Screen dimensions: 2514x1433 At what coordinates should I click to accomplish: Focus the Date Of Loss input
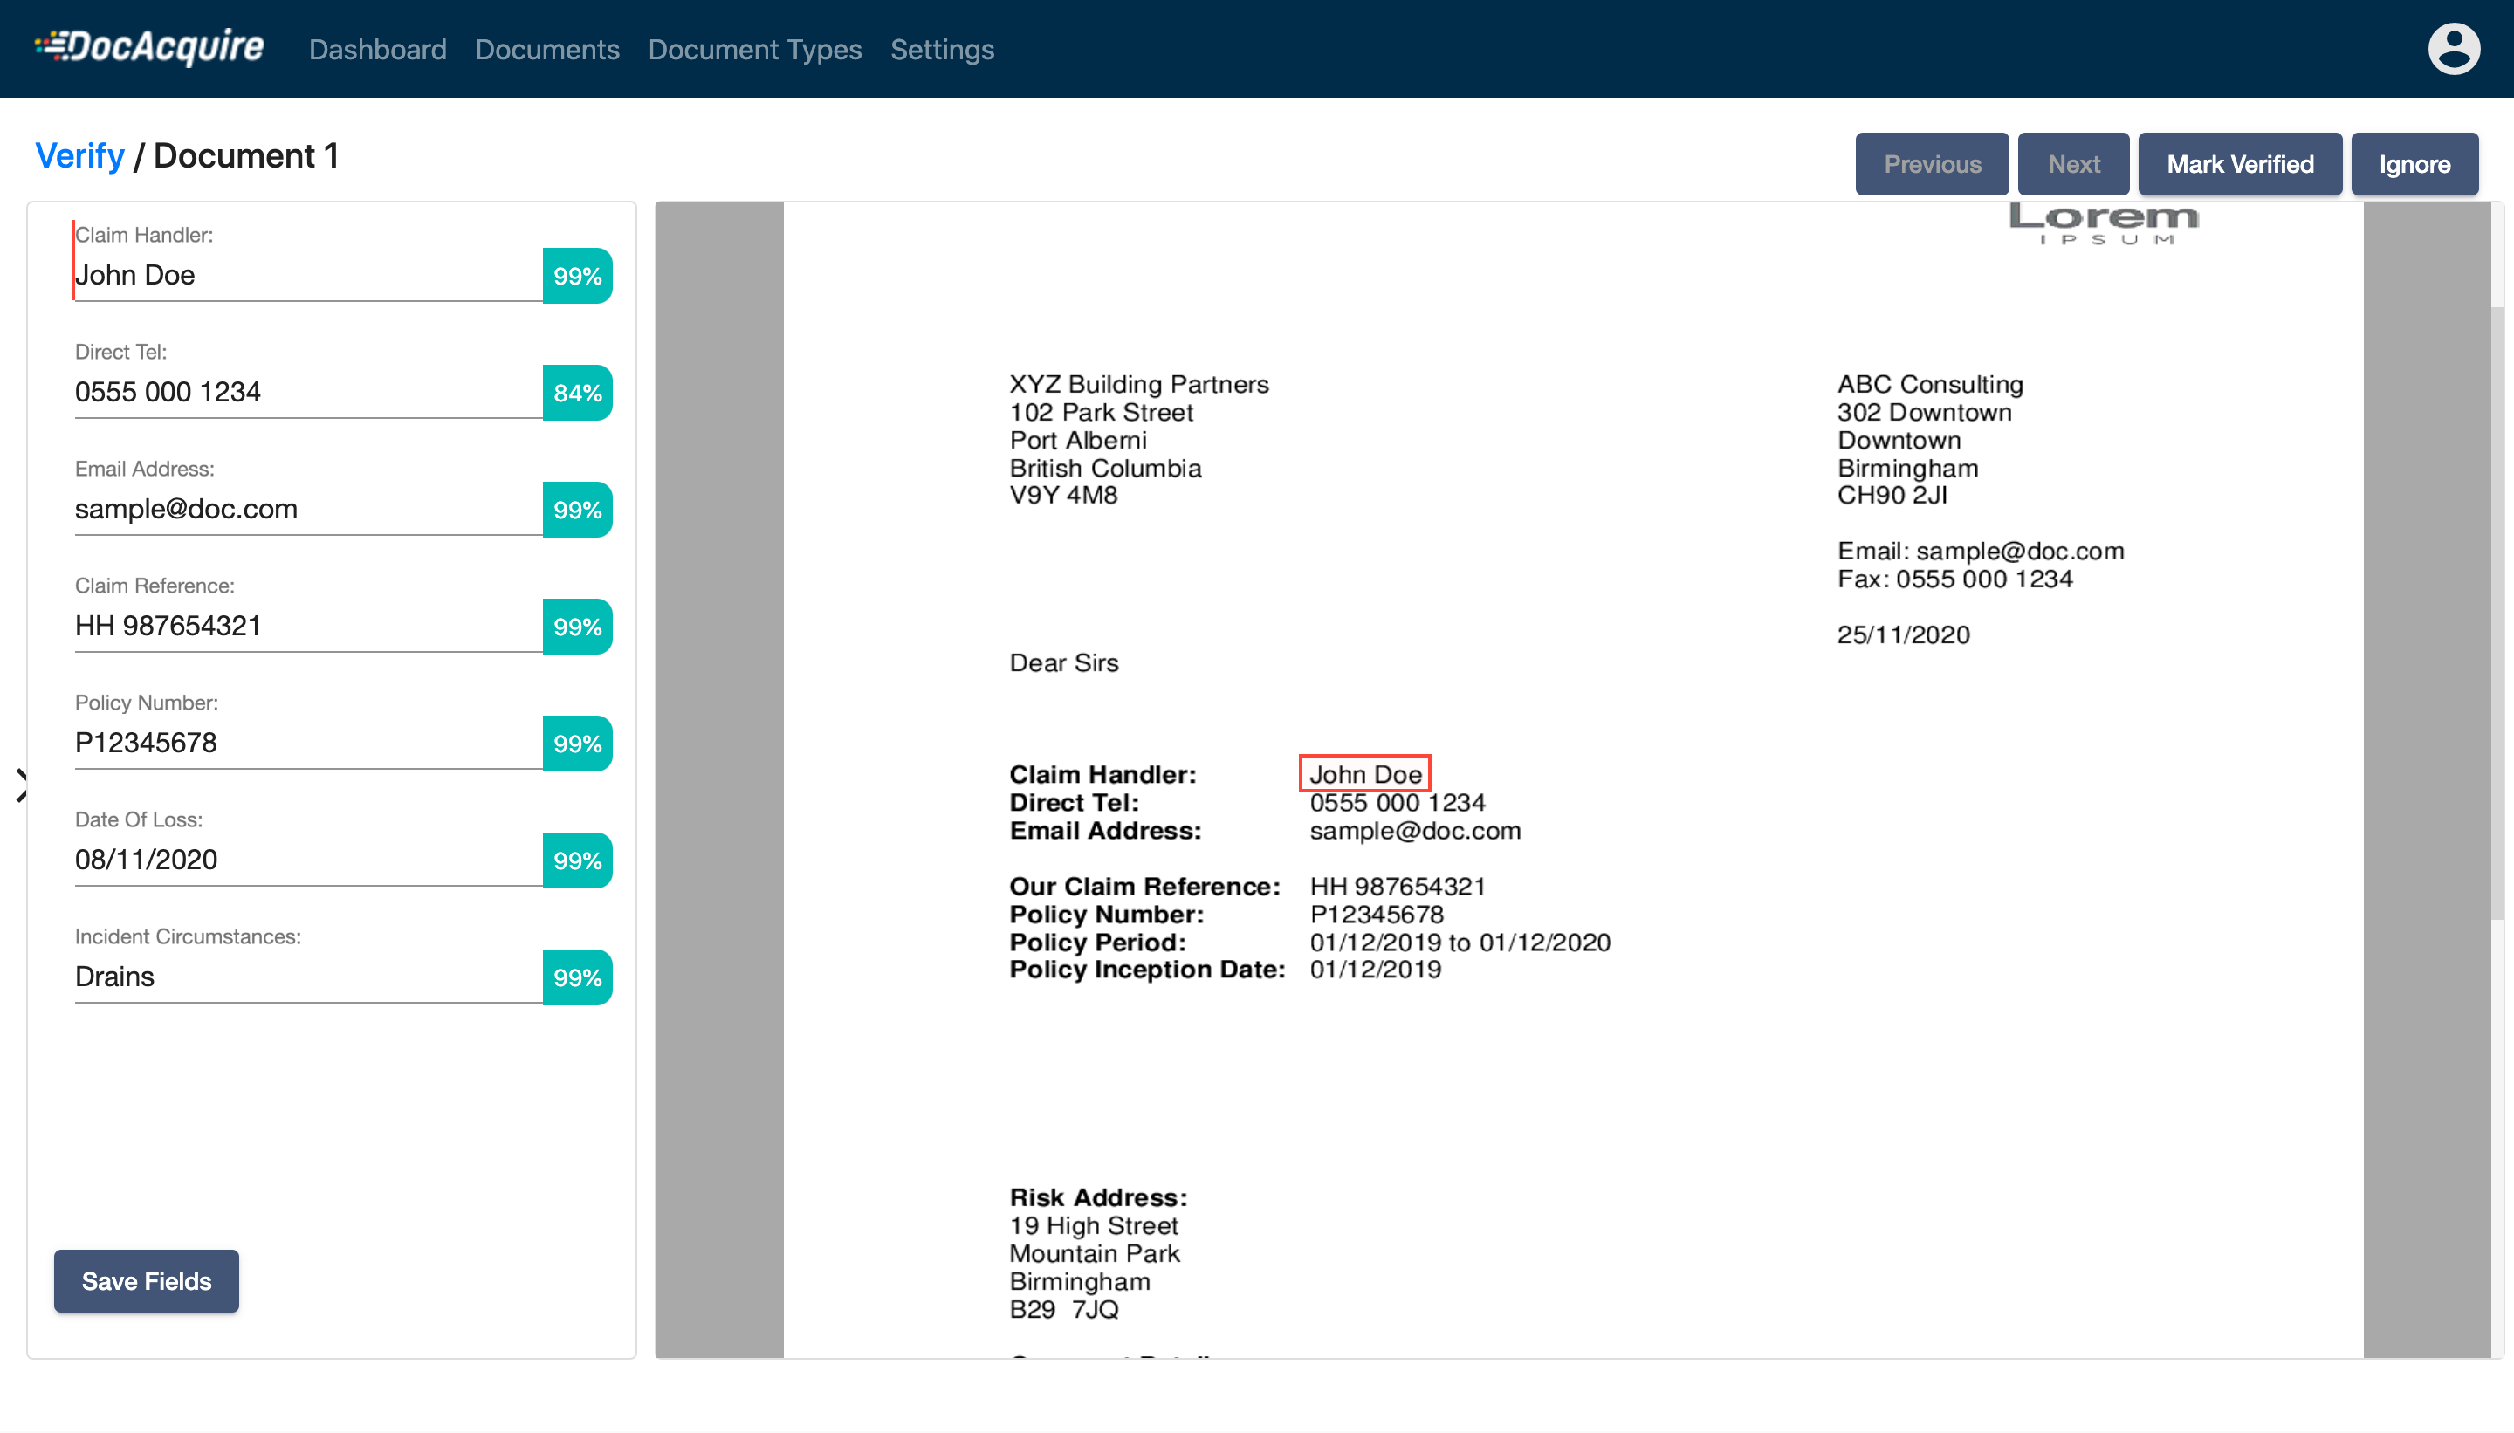point(307,860)
